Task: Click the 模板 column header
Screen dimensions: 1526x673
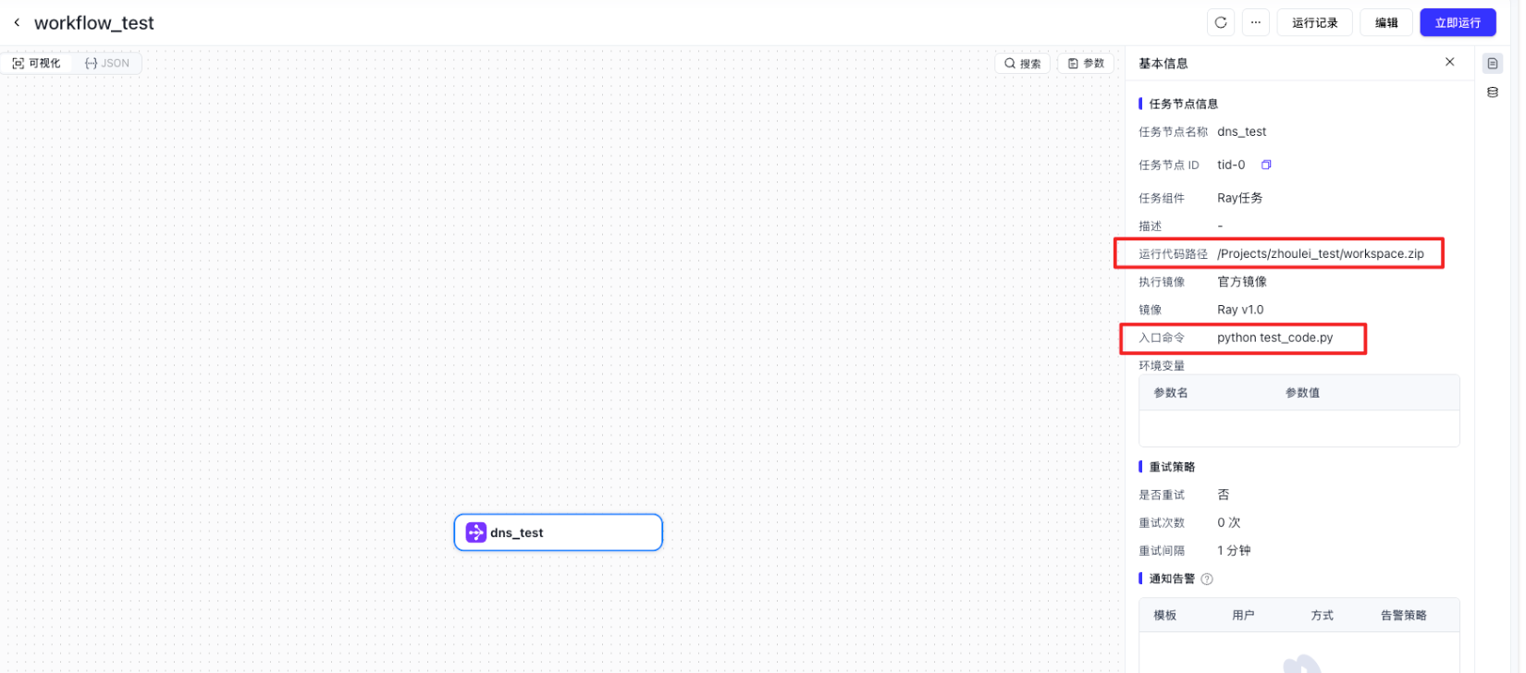Action: (x=1165, y=616)
